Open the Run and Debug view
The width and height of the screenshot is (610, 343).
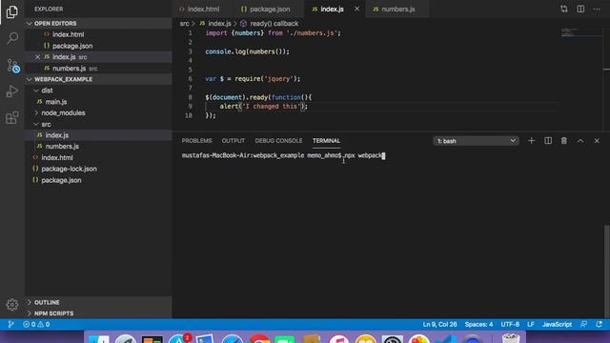(12, 91)
